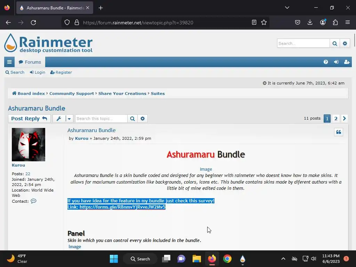Click the login icon in navbar

(x=336, y=62)
